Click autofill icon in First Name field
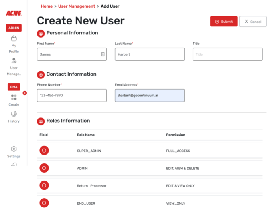The width and height of the screenshot is (276, 209). [x=103, y=54]
